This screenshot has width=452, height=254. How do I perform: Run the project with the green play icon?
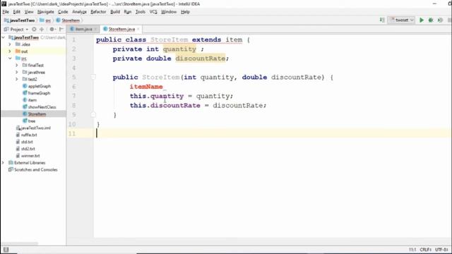(422, 20)
